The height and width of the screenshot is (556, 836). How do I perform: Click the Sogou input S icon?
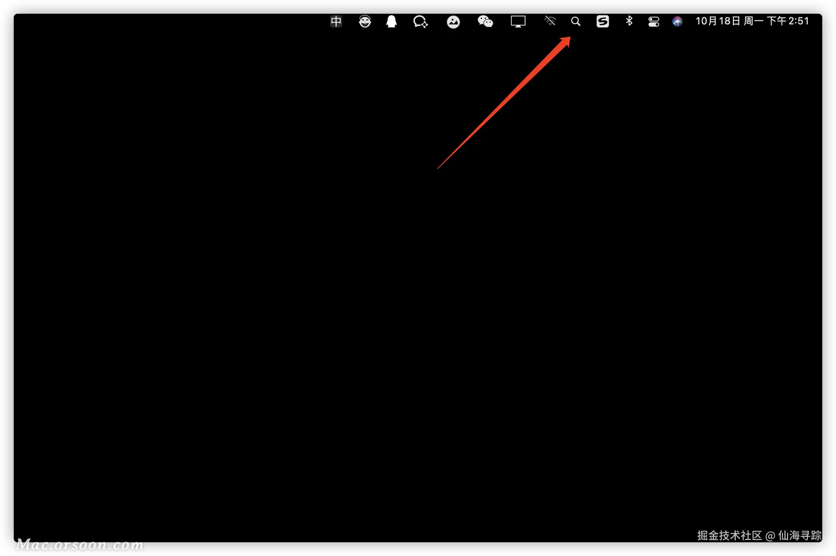(603, 21)
